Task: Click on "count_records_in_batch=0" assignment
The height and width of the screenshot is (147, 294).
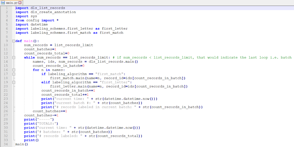Action: 59,66
